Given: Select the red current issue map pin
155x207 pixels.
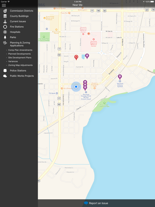Looking at the screenshot, I should click(76, 57).
